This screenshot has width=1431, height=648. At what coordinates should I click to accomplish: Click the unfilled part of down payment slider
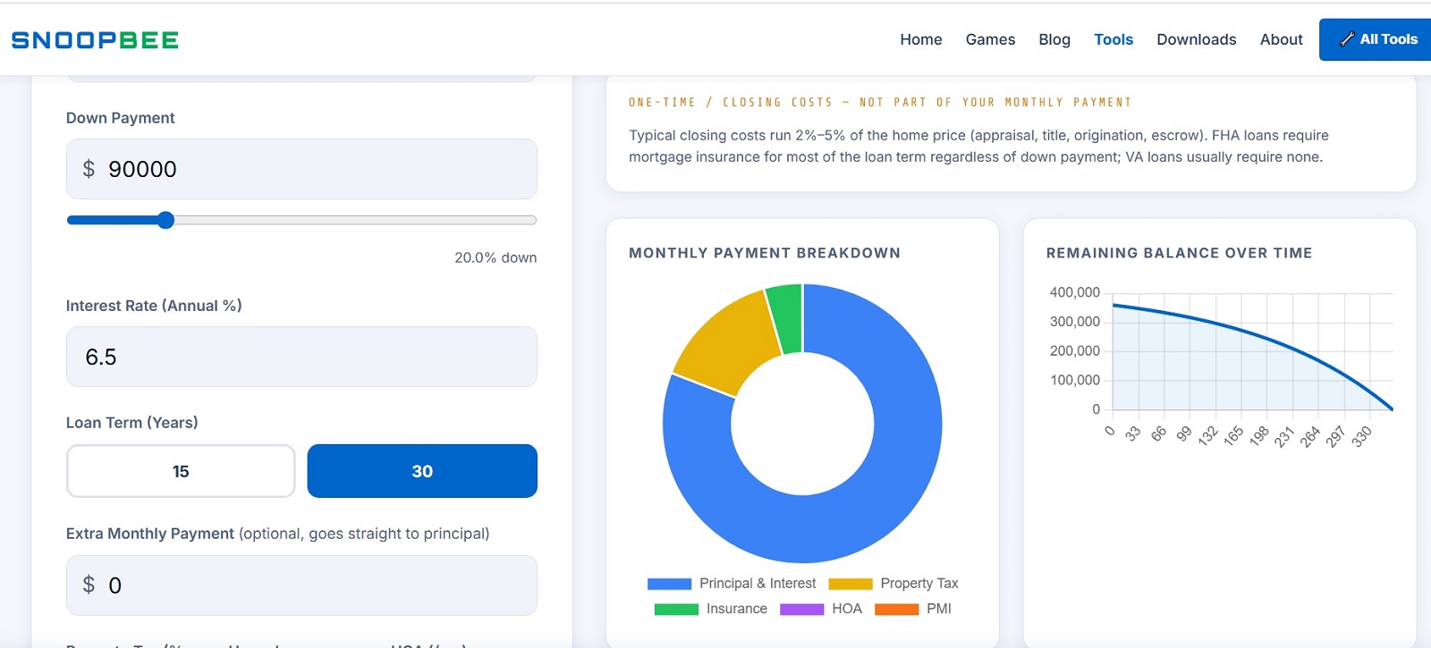(x=355, y=220)
